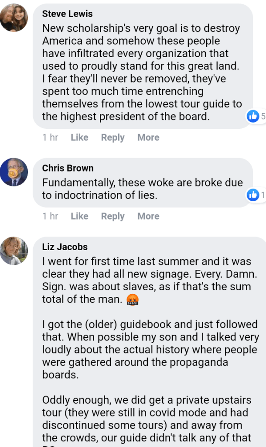The image size is (266, 447).
Task: Click Steve Lewis's profile picture
Action: click(x=14, y=18)
